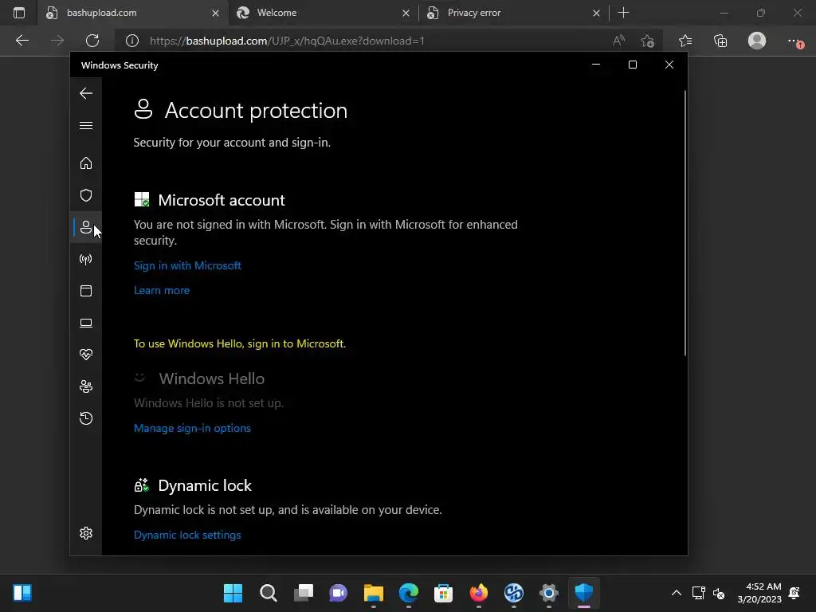Image resolution: width=816 pixels, height=612 pixels.
Task: Close the Privacy error tab
Action: (596, 13)
